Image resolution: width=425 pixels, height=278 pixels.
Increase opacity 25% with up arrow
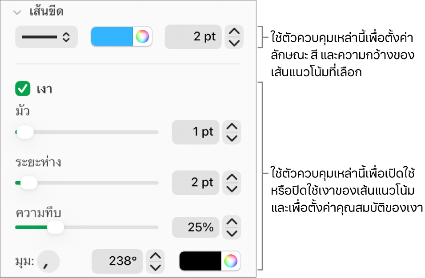coord(232,222)
